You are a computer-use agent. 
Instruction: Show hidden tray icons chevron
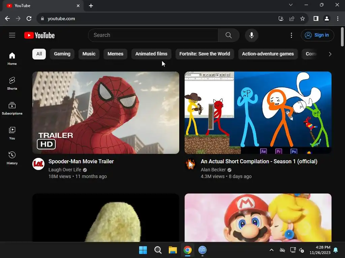click(272, 250)
